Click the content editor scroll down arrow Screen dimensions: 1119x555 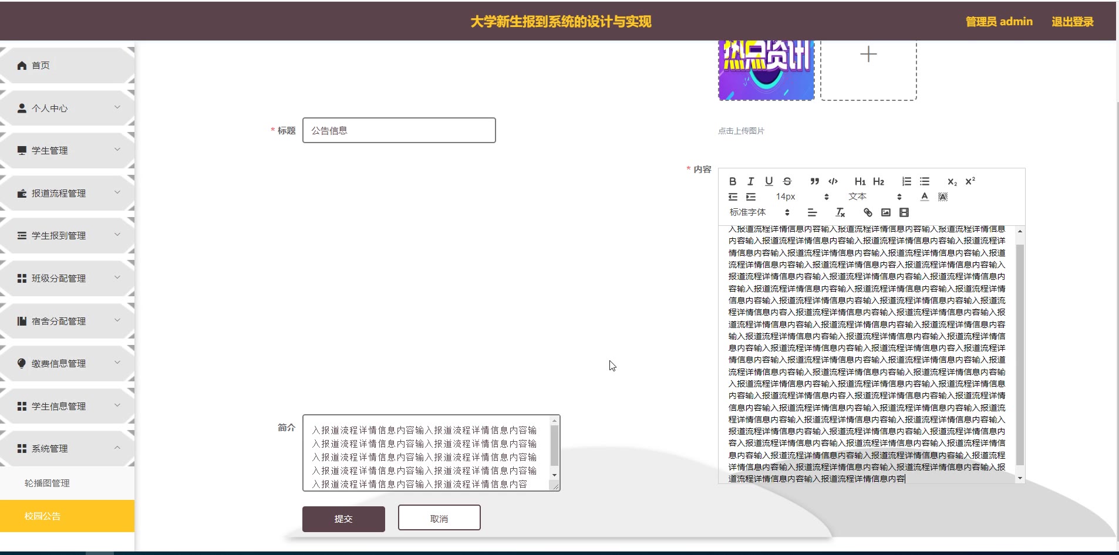[1020, 478]
